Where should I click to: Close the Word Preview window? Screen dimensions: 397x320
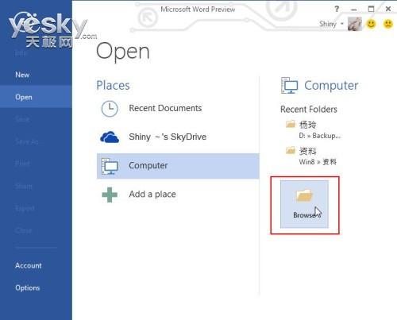[388, 9]
